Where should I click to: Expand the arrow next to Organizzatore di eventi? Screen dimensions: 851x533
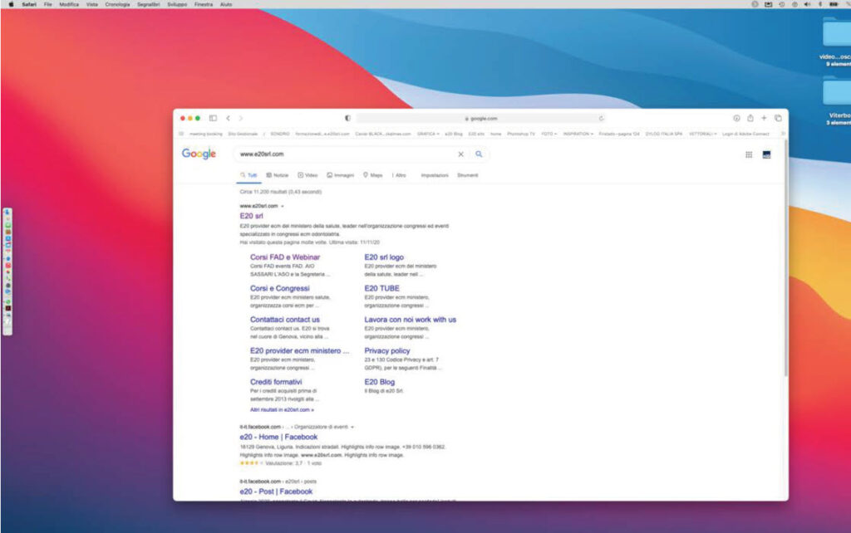pos(352,428)
